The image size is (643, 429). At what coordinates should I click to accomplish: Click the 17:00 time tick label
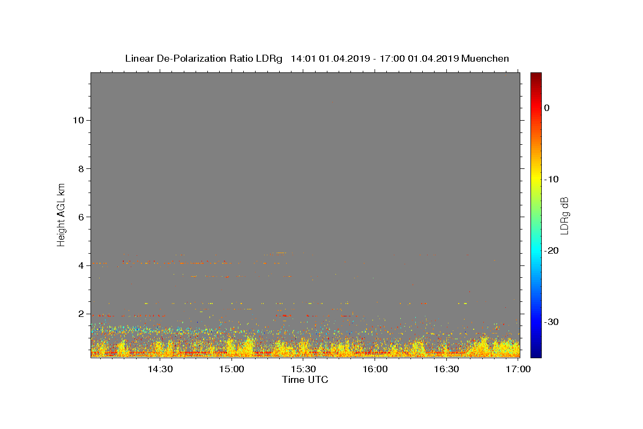click(518, 369)
